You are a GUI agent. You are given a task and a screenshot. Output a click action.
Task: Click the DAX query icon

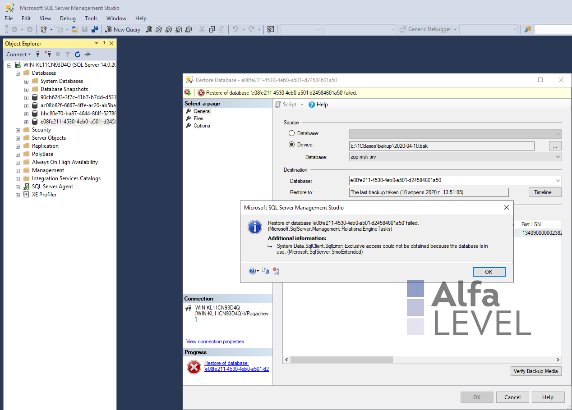[x=189, y=29]
